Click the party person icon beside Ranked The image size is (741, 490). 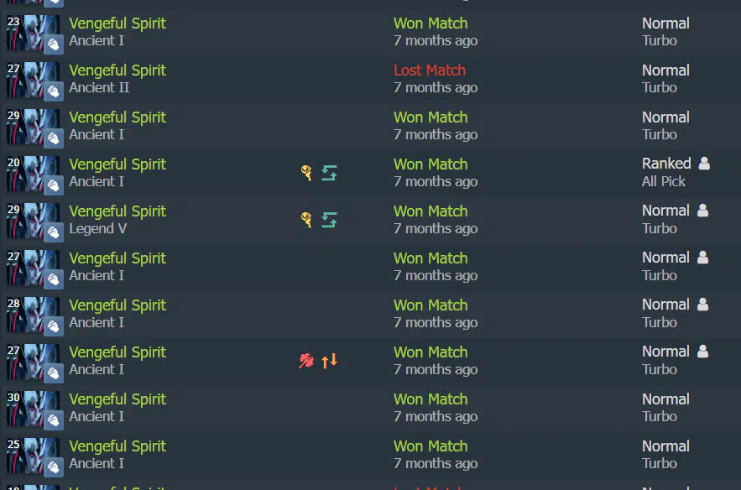point(704,163)
